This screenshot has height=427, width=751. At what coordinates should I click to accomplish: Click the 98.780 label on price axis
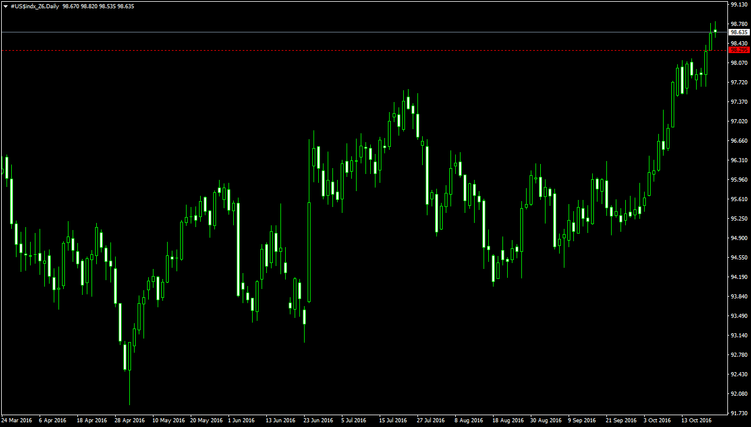[x=738, y=24]
